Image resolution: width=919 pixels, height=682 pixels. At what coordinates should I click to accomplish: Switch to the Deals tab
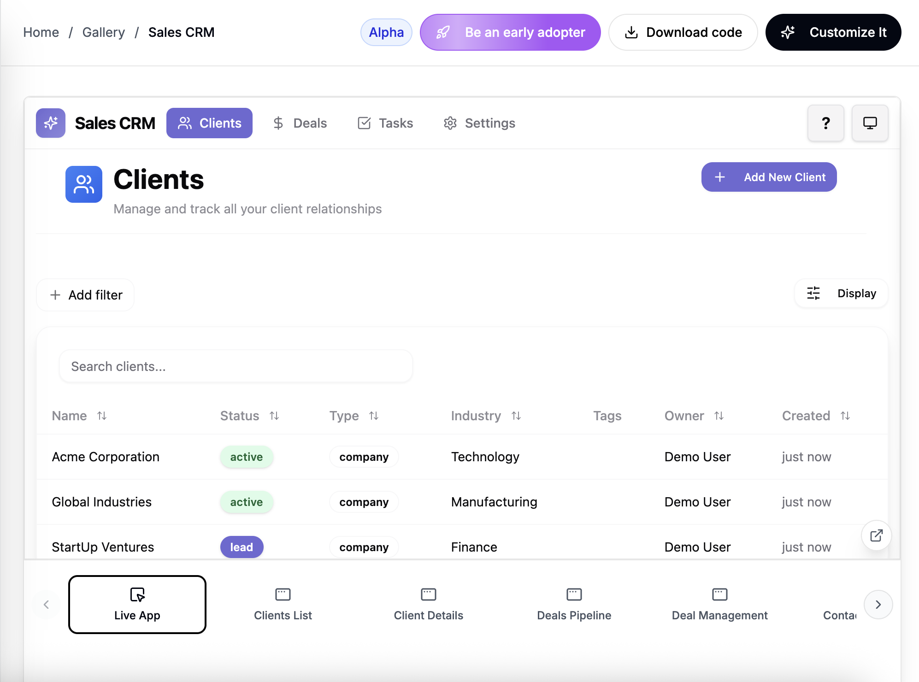pos(300,123)
